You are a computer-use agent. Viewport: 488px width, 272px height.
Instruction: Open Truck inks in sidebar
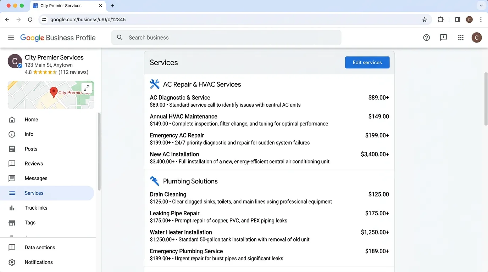(x=47, y=208)
